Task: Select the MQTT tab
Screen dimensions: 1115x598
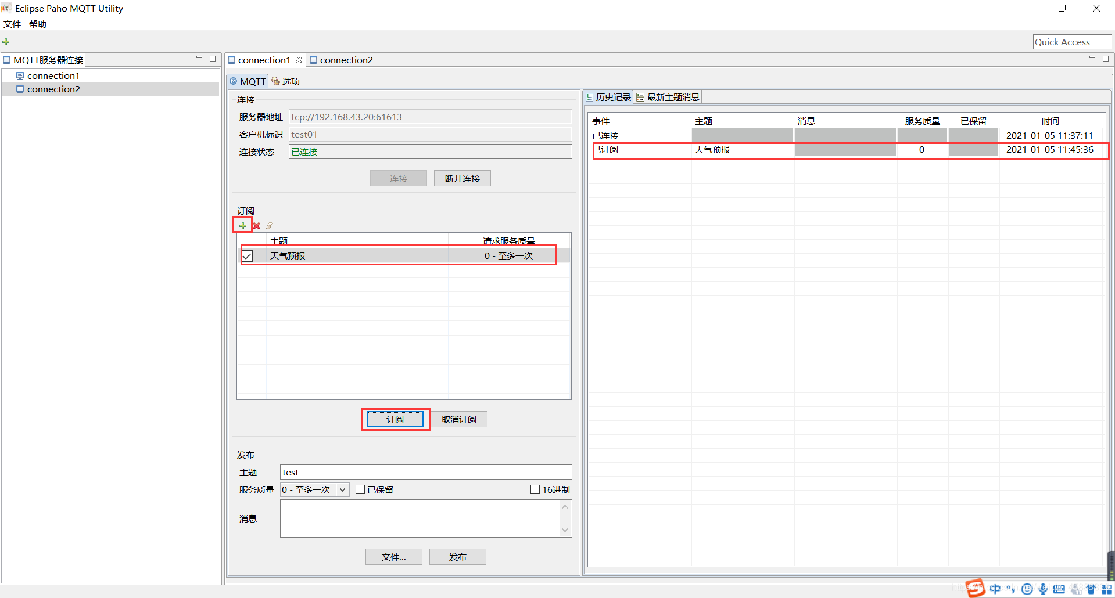Action: pyautogui.click(x=248, y=81)
